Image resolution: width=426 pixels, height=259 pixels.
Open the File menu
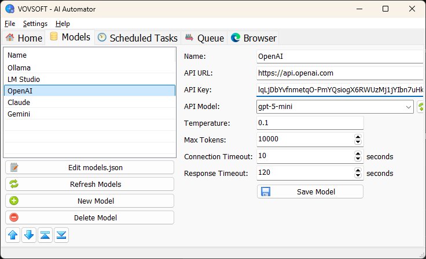[10, 24]
